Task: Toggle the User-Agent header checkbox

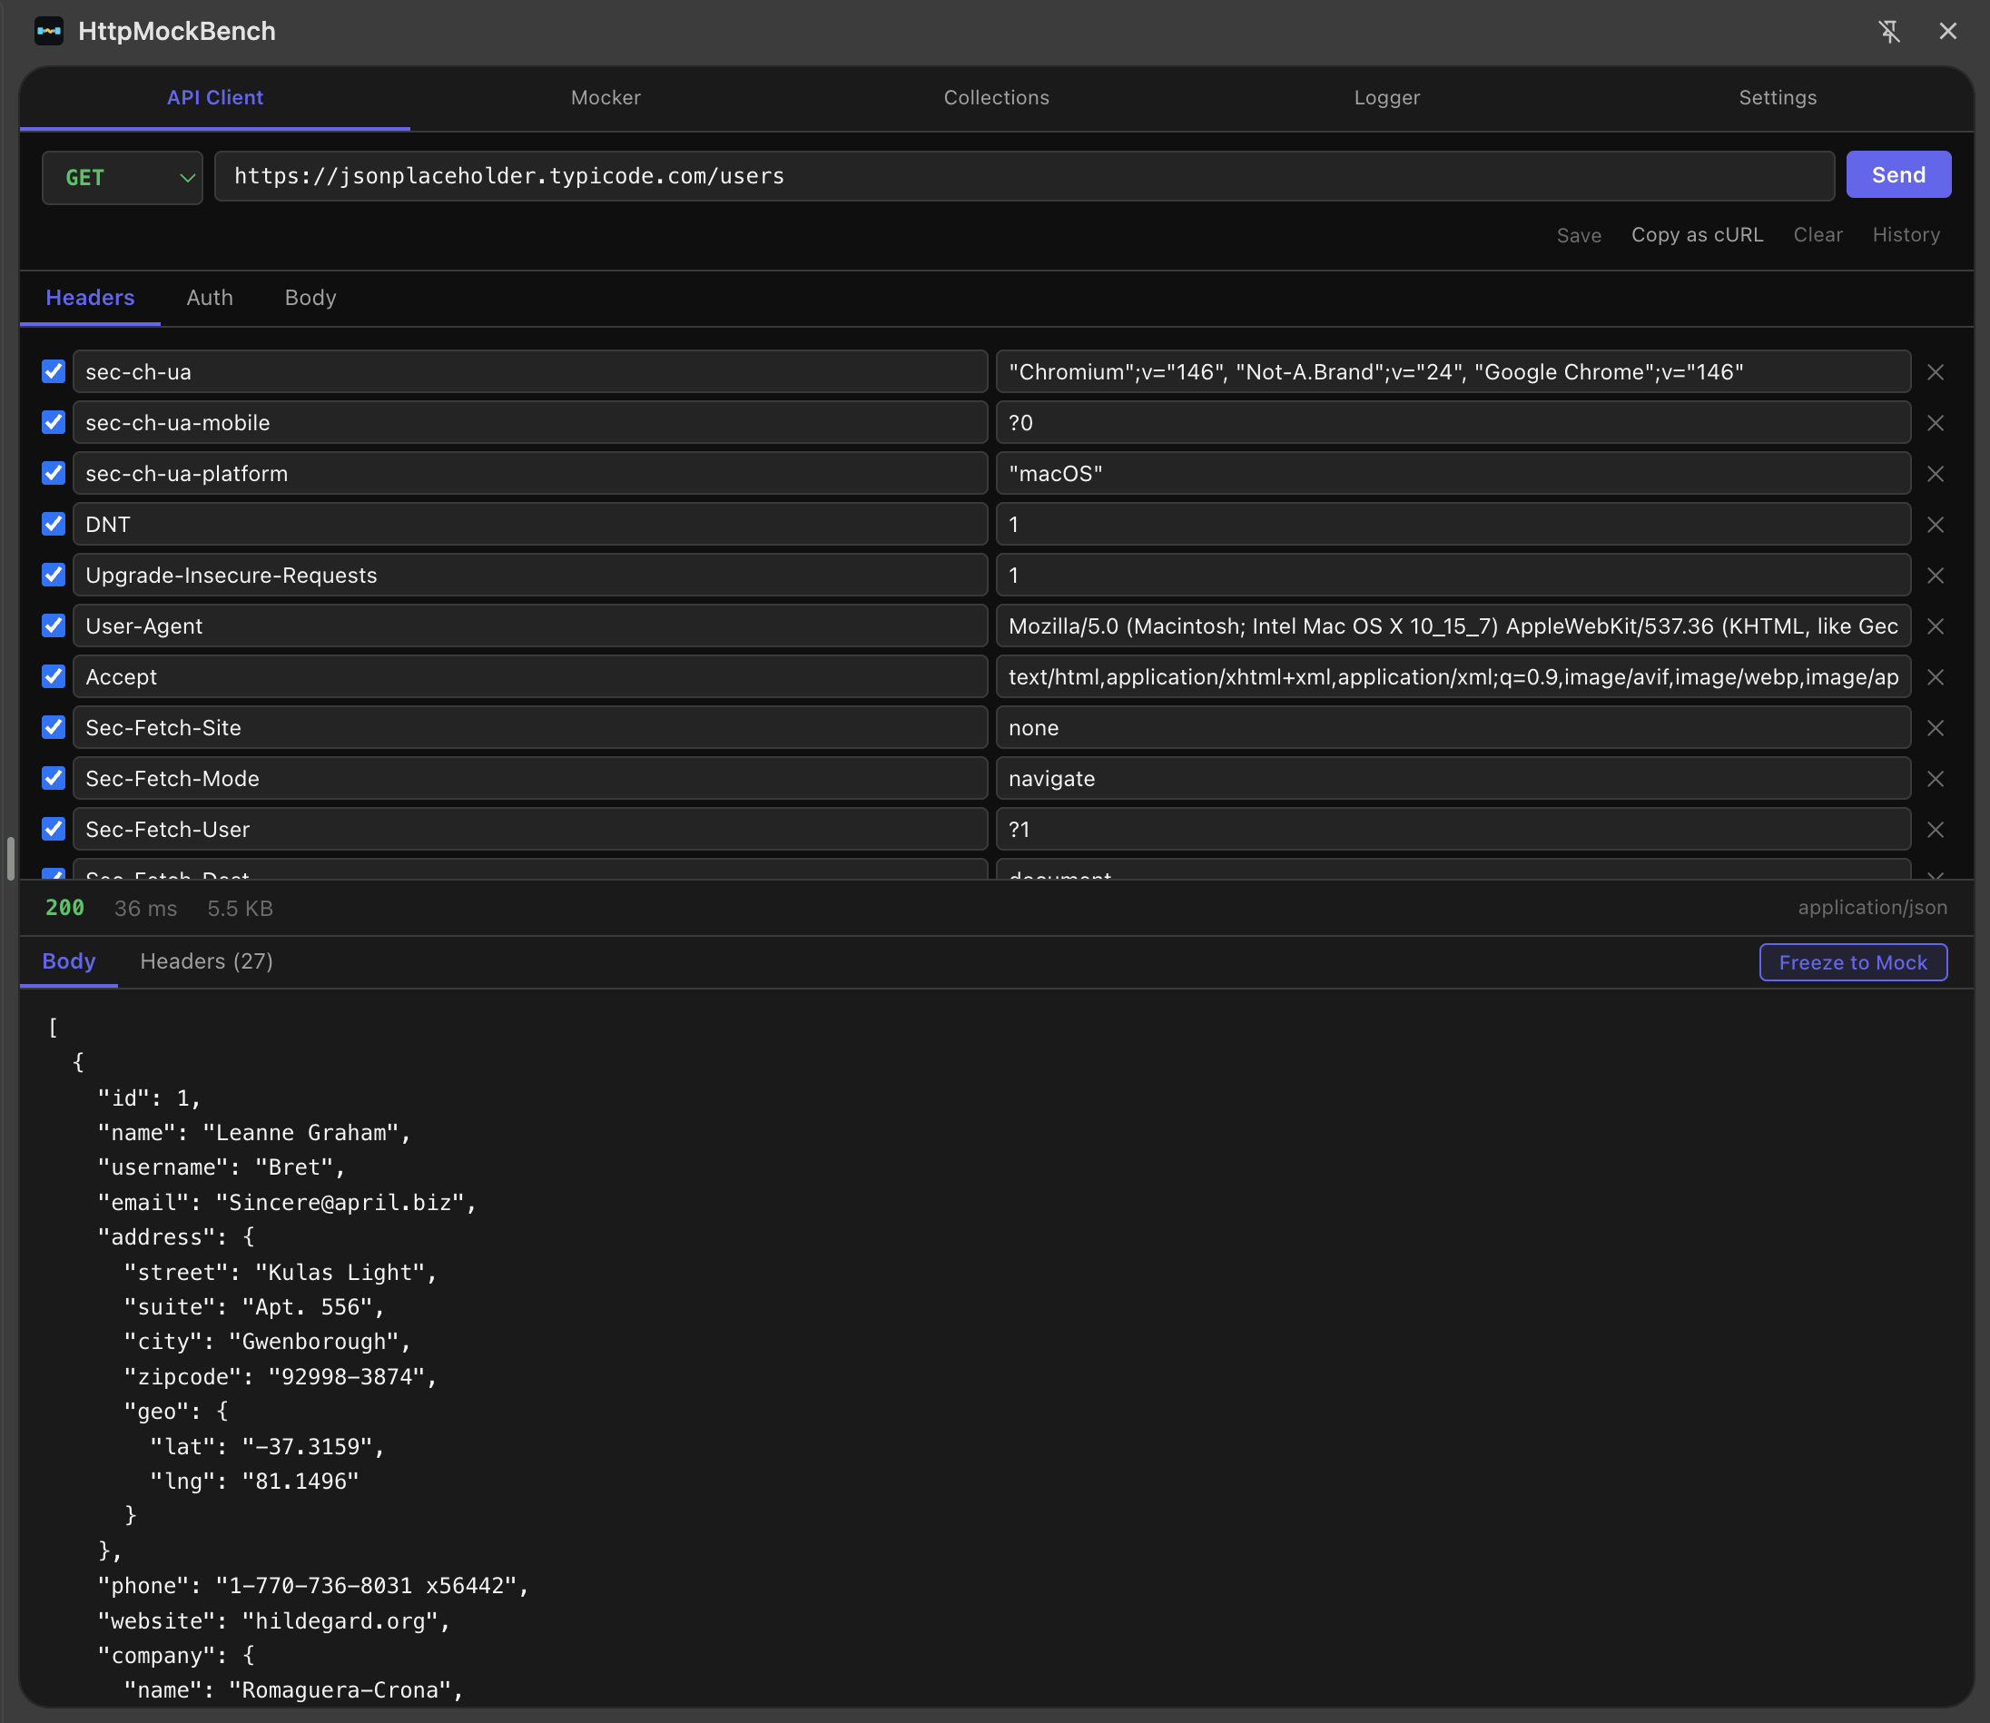Action: click(54, 626)
